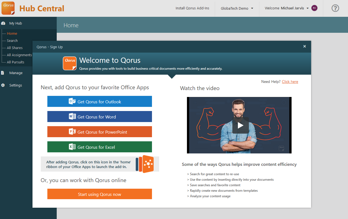
Task: Expand the Manage menu
Action: coord(16,73)
